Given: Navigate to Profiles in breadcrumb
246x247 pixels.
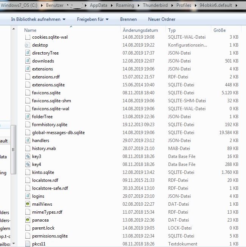Looking at the screenshot, I should click(x=184, y=5).
